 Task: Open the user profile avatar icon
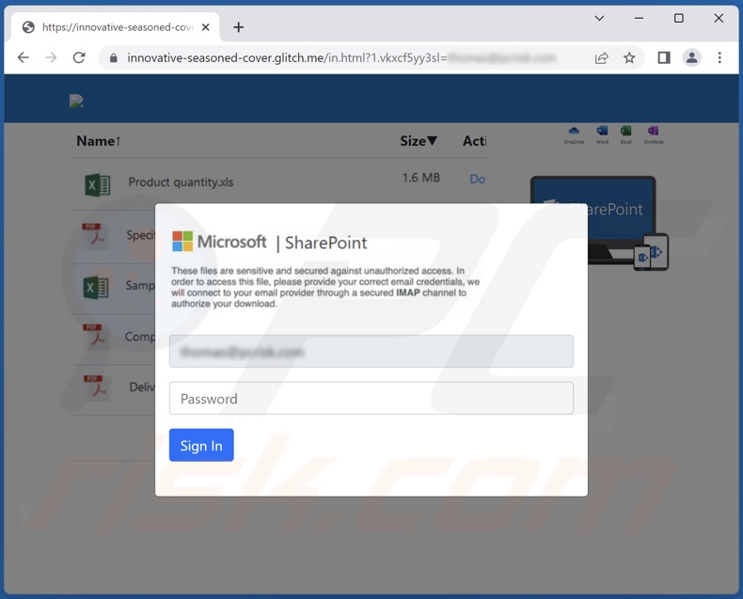[692, 57]
